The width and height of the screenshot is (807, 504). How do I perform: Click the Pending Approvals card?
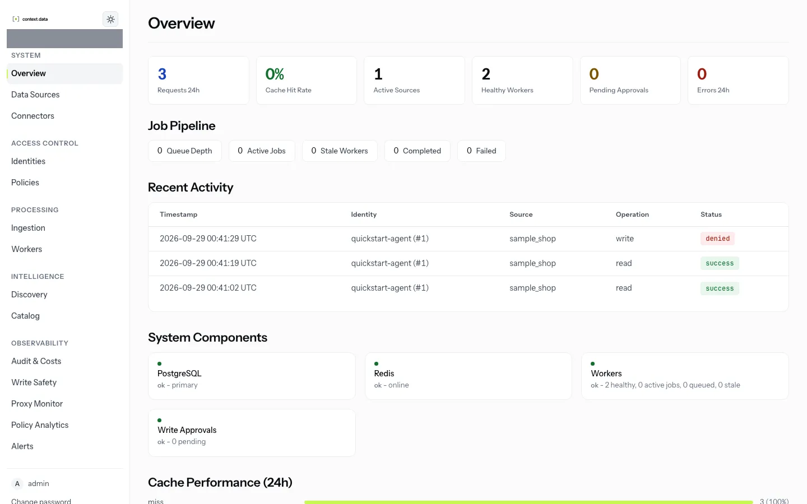630,80
